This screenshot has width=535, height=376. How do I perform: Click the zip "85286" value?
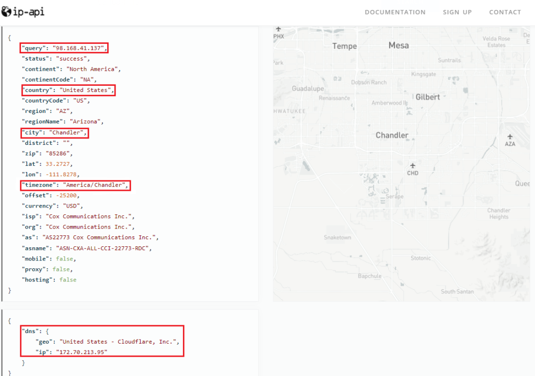tap(57, 153)
